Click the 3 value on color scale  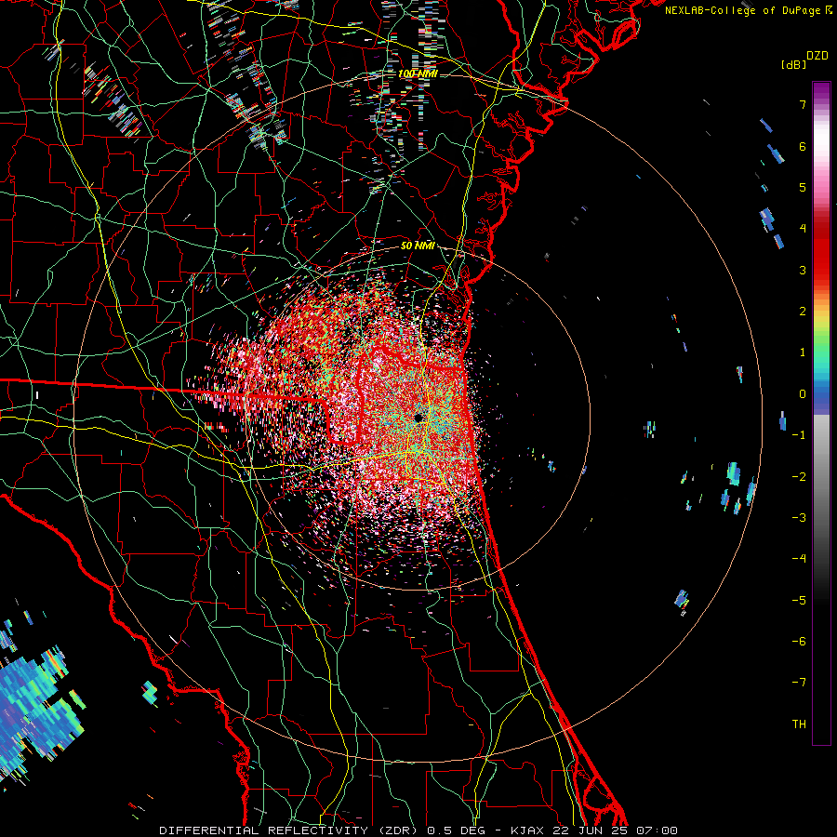(x=803, y=270)
